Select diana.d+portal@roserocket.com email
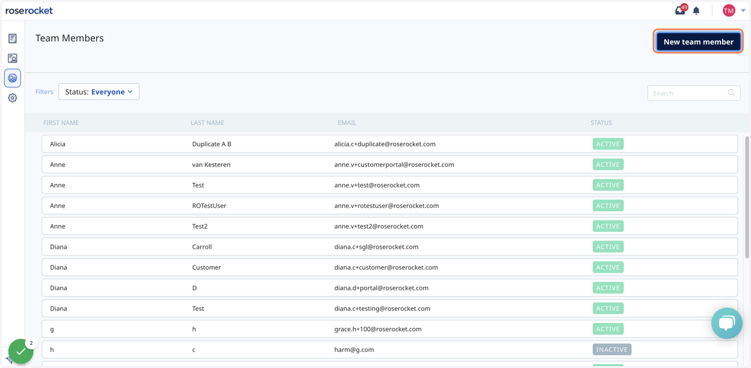This screenshot has width=751, height=368. click(381, 288)
